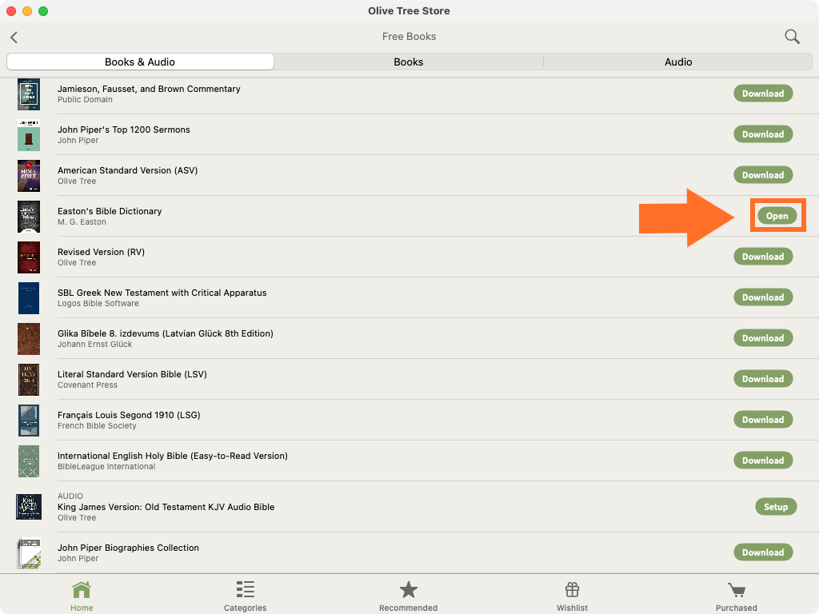The height and width of the screenshot is (614, 819).
Task: Select the American Standard Version cover thumbnail
Action: 29,175
